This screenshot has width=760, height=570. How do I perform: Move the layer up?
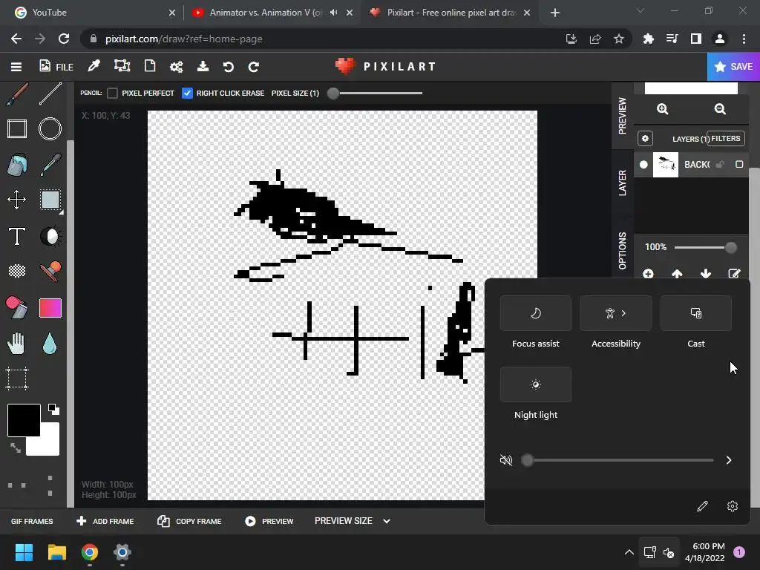pos(677,274)
